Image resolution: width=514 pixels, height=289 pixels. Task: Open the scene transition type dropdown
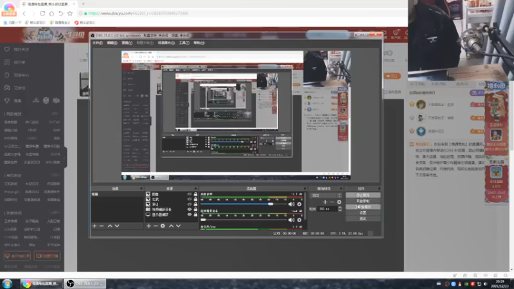[326, 195]
